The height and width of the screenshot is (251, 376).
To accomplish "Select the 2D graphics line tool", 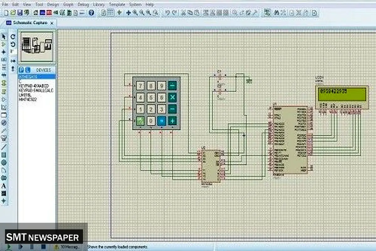I will pyautogui.click(x=4, y=147).
